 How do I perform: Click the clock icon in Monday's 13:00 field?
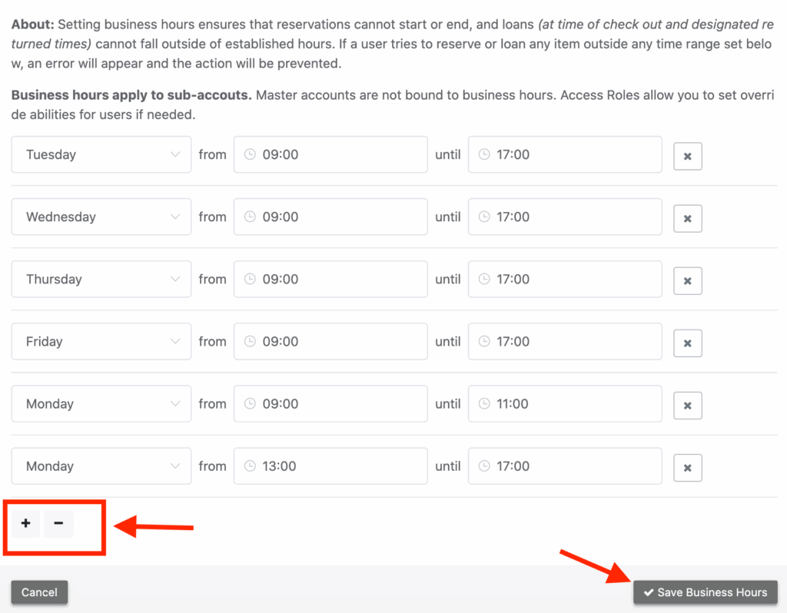click(250, 466)
